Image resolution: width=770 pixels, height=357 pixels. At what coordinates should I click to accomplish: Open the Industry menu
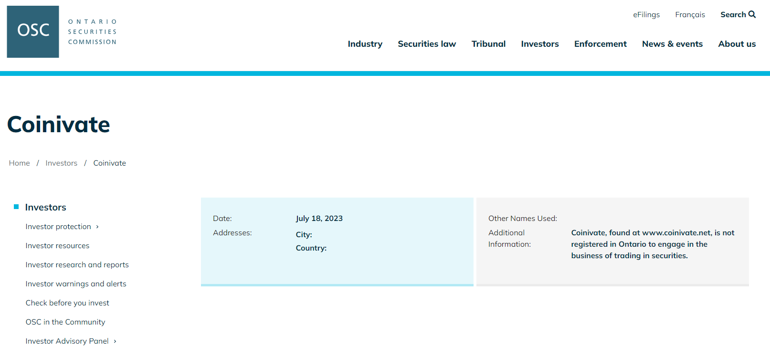coord(365,44)
